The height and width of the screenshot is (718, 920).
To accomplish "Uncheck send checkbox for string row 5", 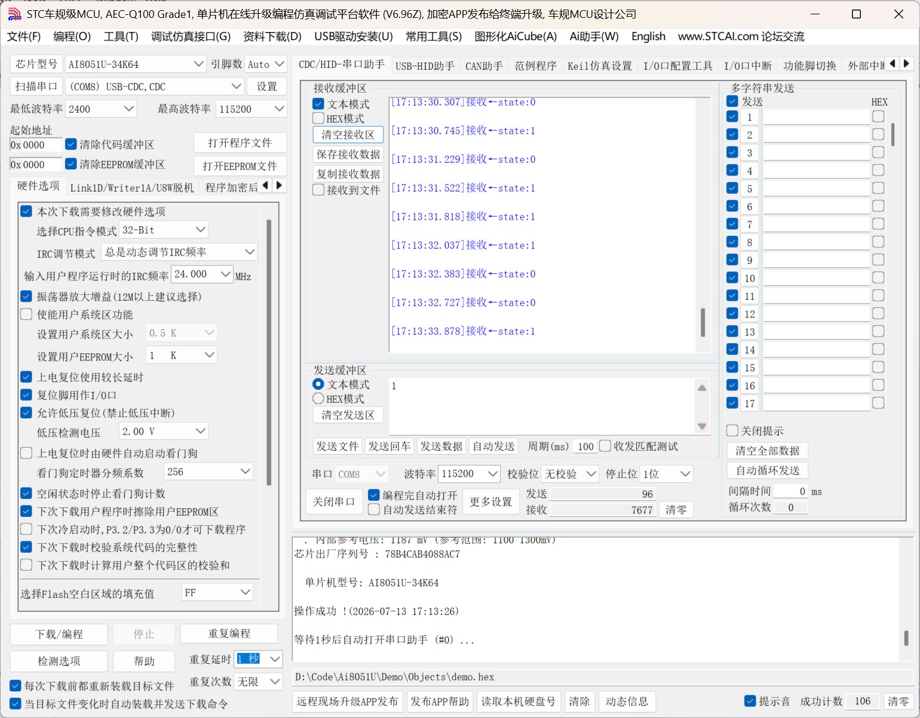I will (x=732, y=188).
